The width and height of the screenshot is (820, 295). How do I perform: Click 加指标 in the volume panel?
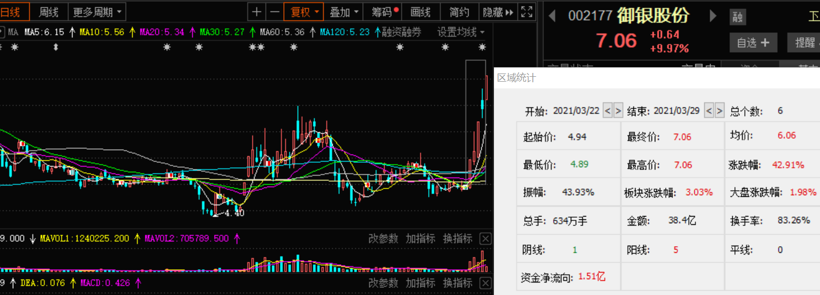coord(420,239)
